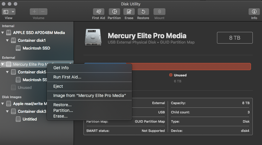Add a volume with the plus button
Screen dimensions: 262x145
(x=34, y=12)
